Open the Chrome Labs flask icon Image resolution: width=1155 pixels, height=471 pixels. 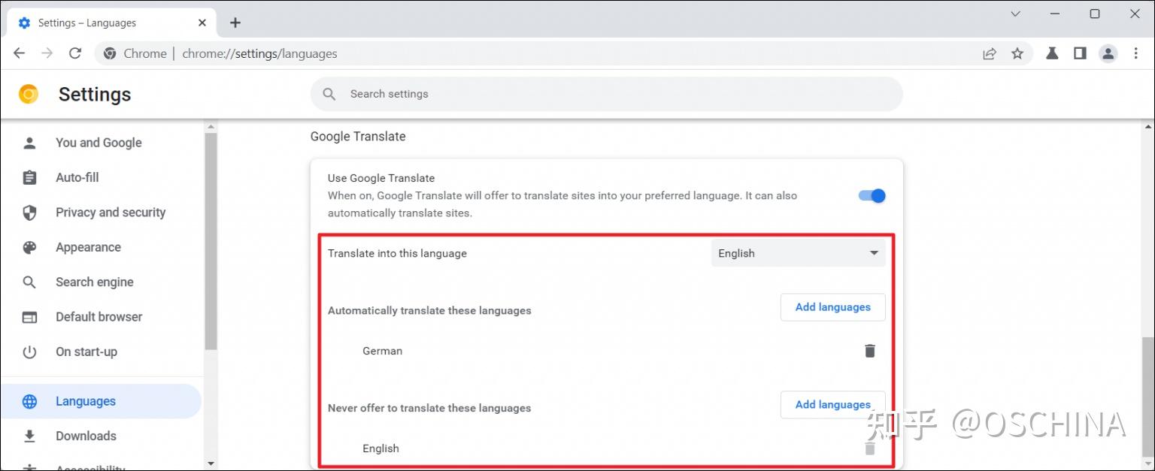tap(1053, 53)
